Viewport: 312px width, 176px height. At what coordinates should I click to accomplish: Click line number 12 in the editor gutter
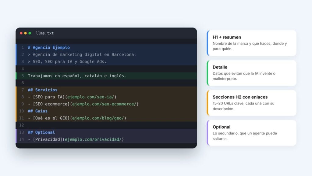(22, 125)
